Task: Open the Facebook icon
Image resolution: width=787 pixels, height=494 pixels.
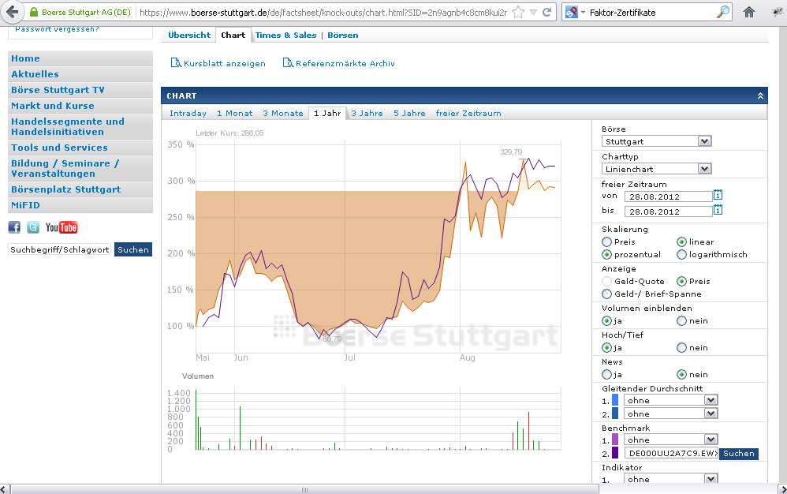Action: 14,227
